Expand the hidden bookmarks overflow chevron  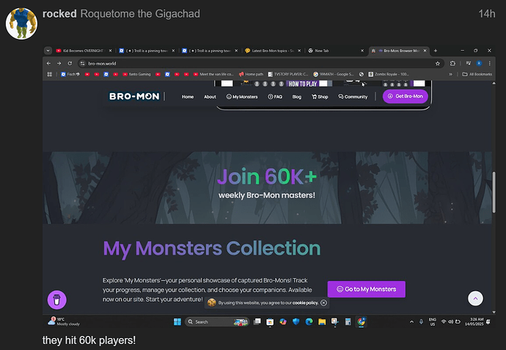[x=450, y=74]
